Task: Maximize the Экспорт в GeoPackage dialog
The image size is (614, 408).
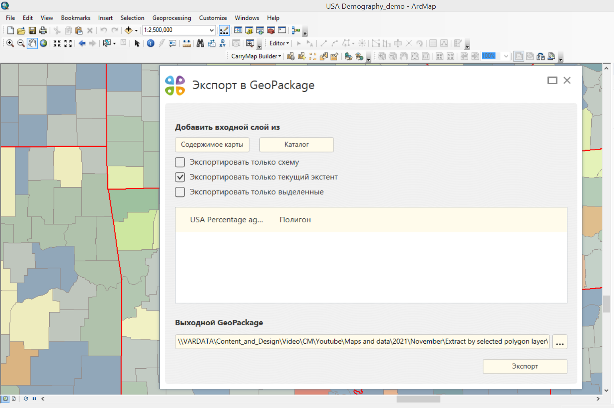Action: click(552, 80)
